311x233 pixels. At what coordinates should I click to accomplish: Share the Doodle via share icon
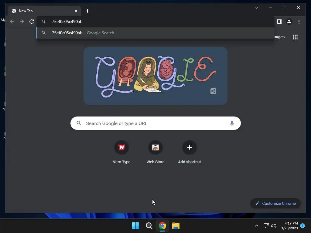[x=213, y=91]
